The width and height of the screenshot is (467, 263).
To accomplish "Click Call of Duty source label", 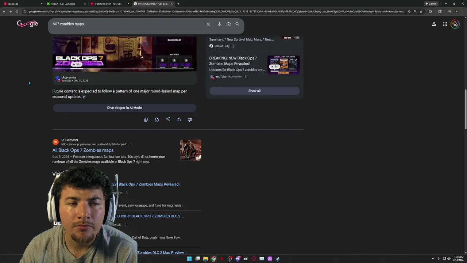I will tap(222, 46).
